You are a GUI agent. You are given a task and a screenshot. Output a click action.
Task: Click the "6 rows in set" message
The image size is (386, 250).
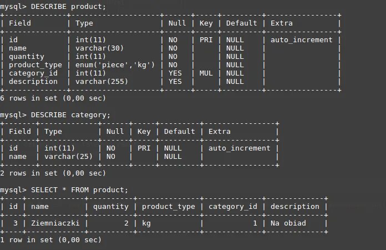click(x=53, y=98)
